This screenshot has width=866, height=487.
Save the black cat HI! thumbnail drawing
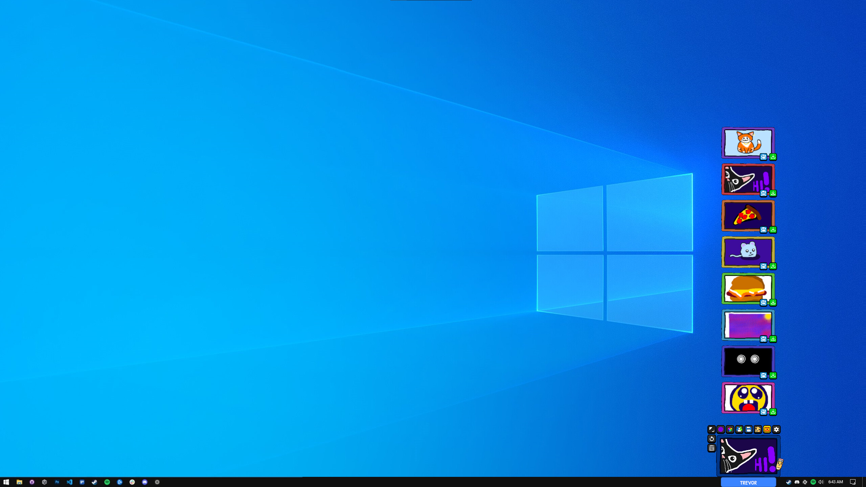(x=764, y=193)
